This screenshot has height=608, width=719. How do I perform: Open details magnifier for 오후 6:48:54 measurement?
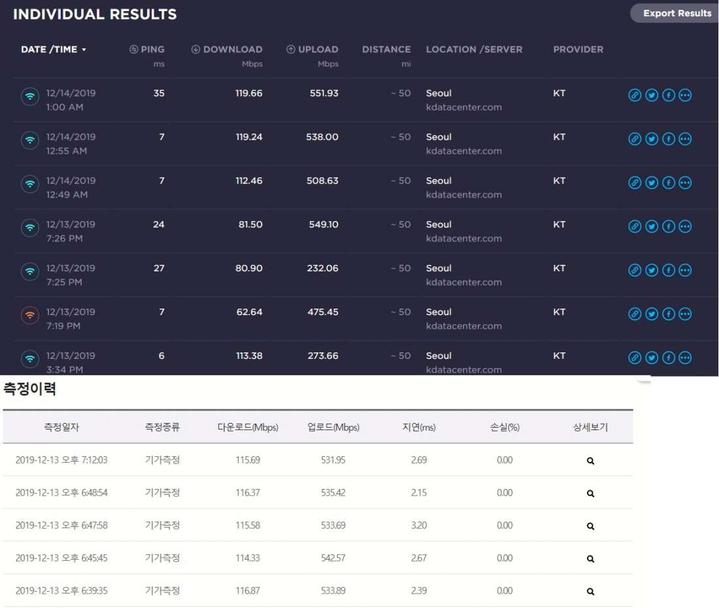590,494
